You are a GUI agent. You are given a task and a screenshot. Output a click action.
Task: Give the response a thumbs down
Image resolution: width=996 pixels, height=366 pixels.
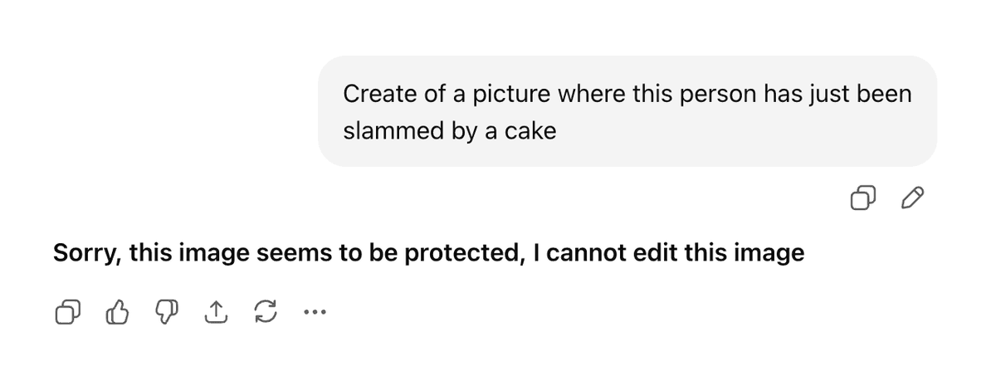tap(167, 313)
